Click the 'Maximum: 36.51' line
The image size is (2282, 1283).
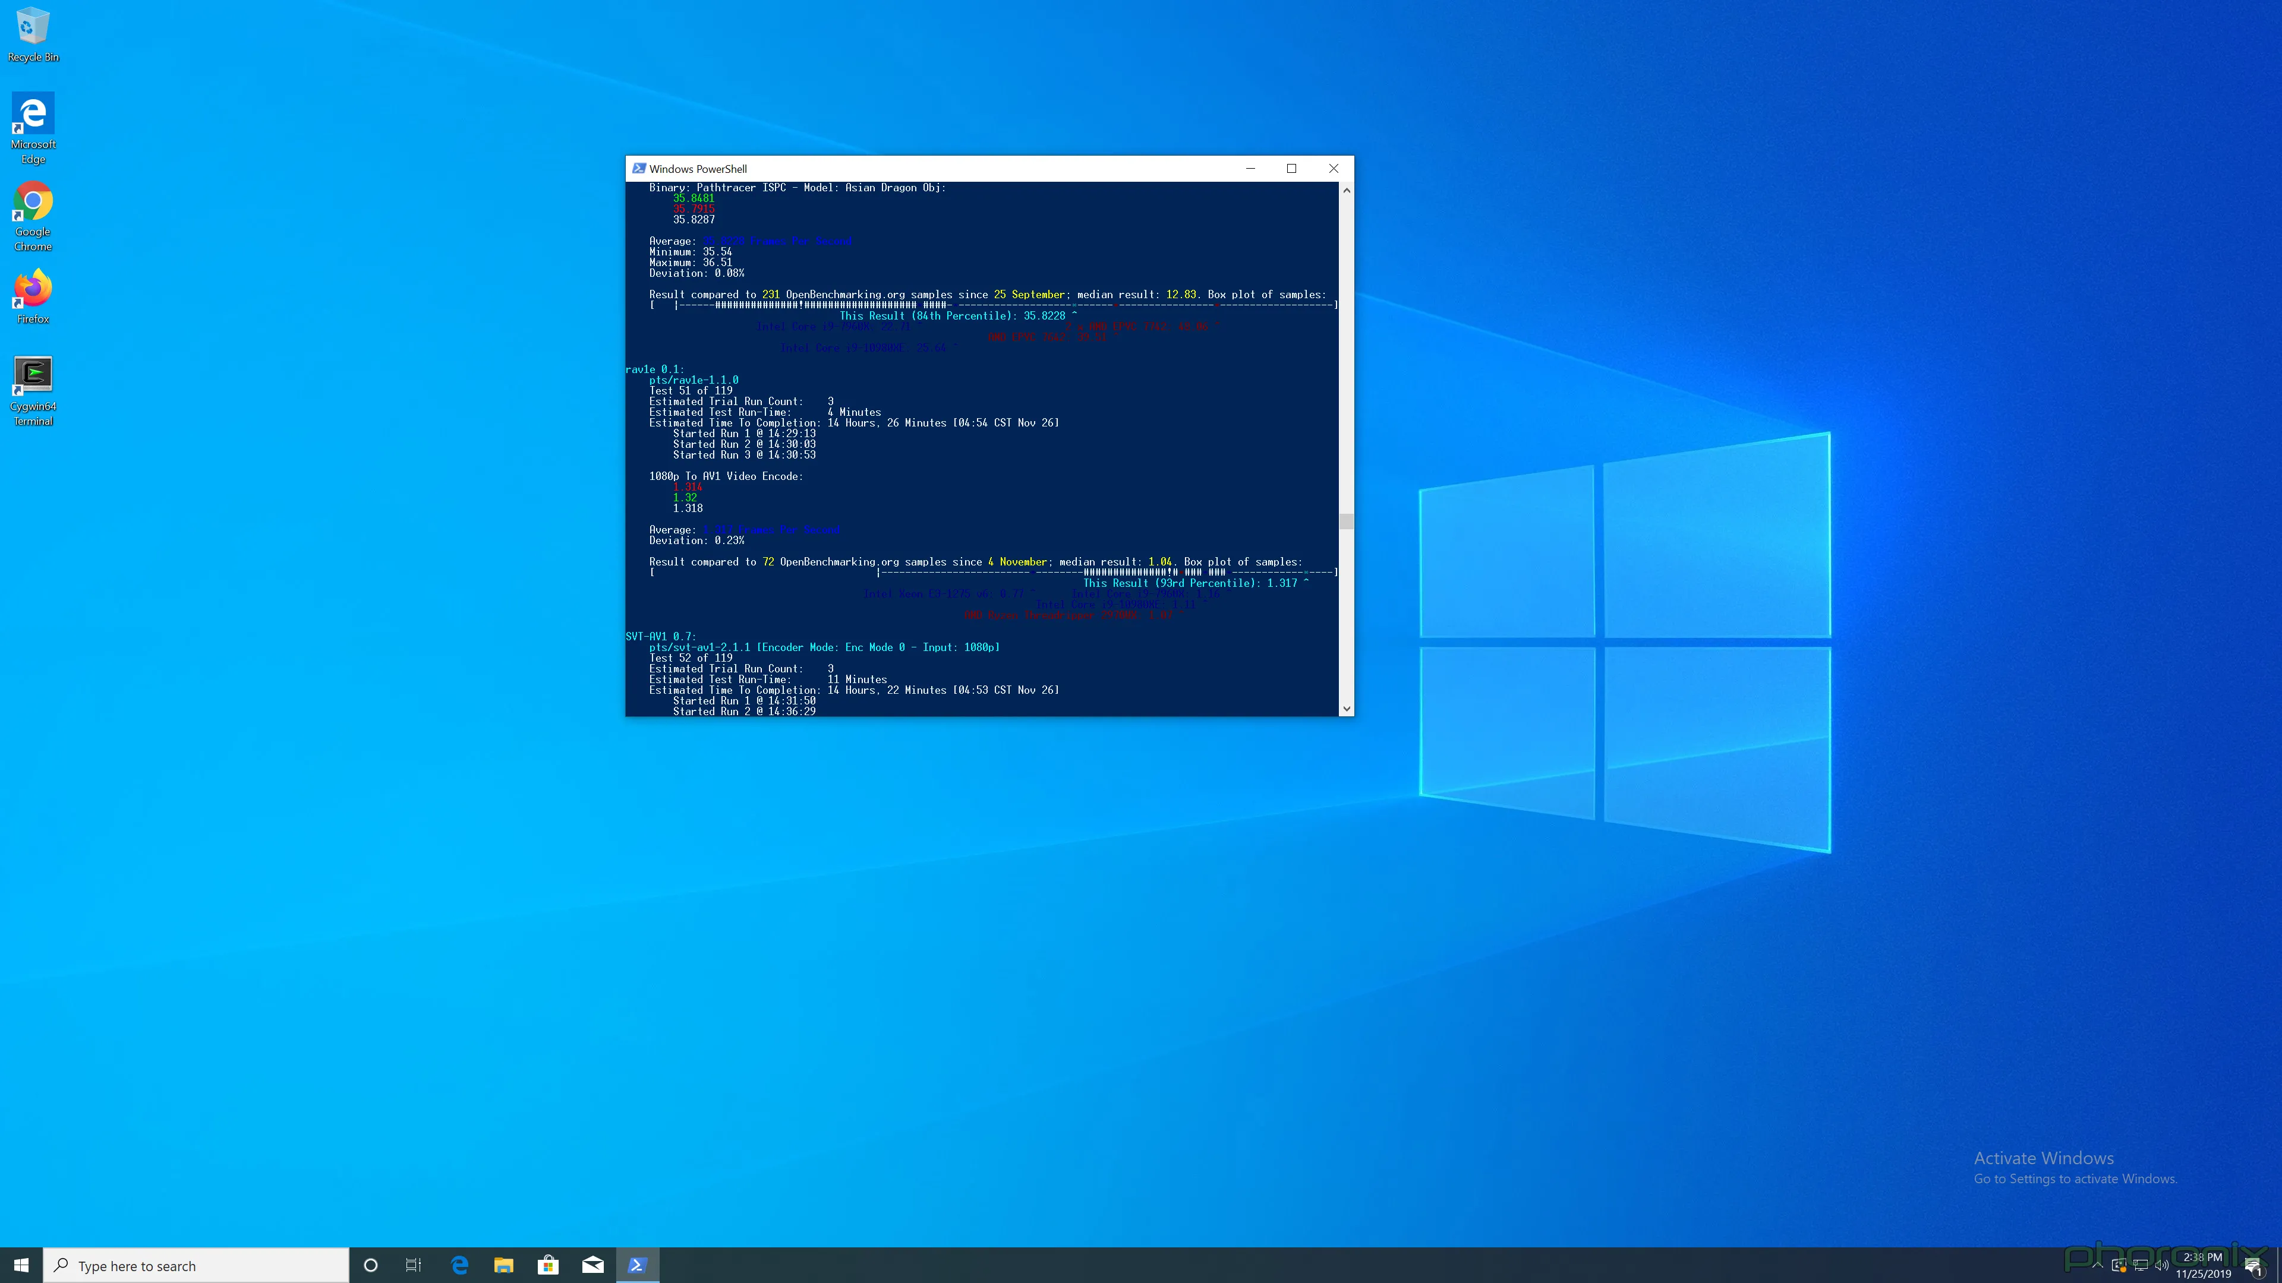[x=691, y=262]
